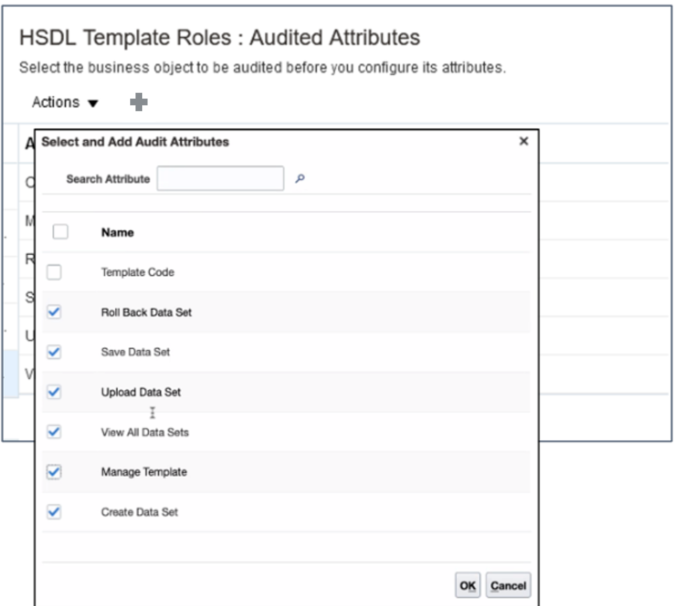The height and width of the screenshot is (606, 674).
Task: Uncheck Create Data Set checkbox
Action: point(54,512)
